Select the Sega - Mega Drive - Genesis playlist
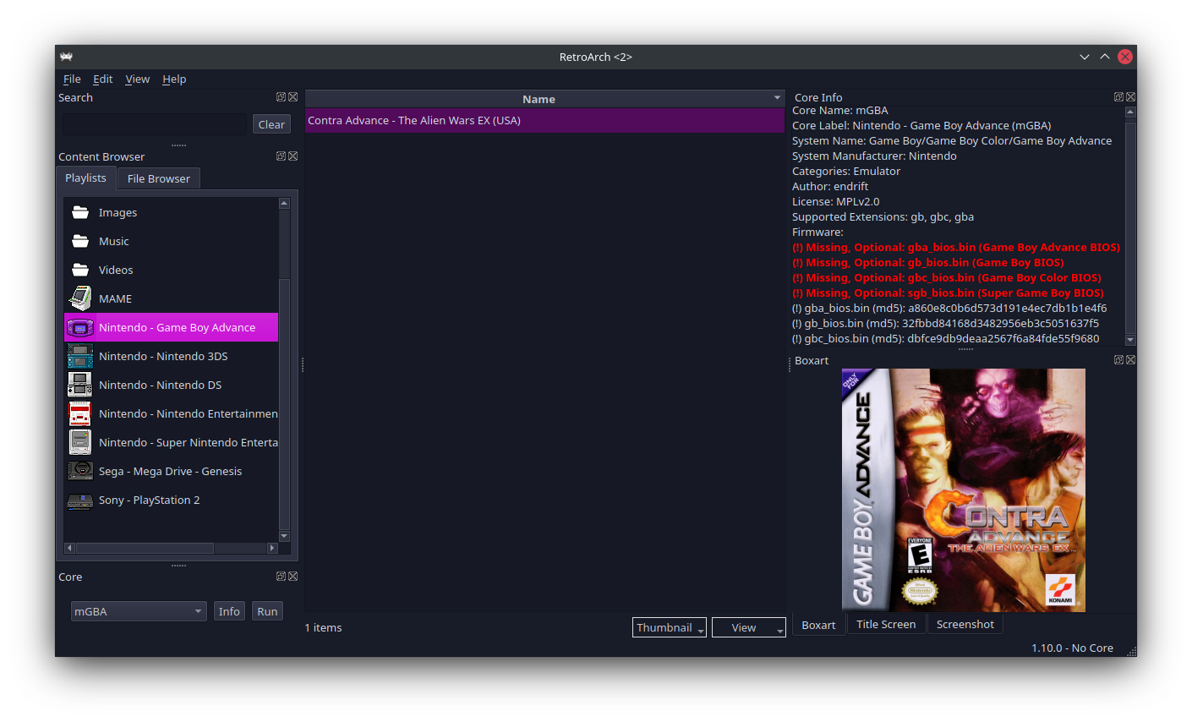 tap(171, 471)
